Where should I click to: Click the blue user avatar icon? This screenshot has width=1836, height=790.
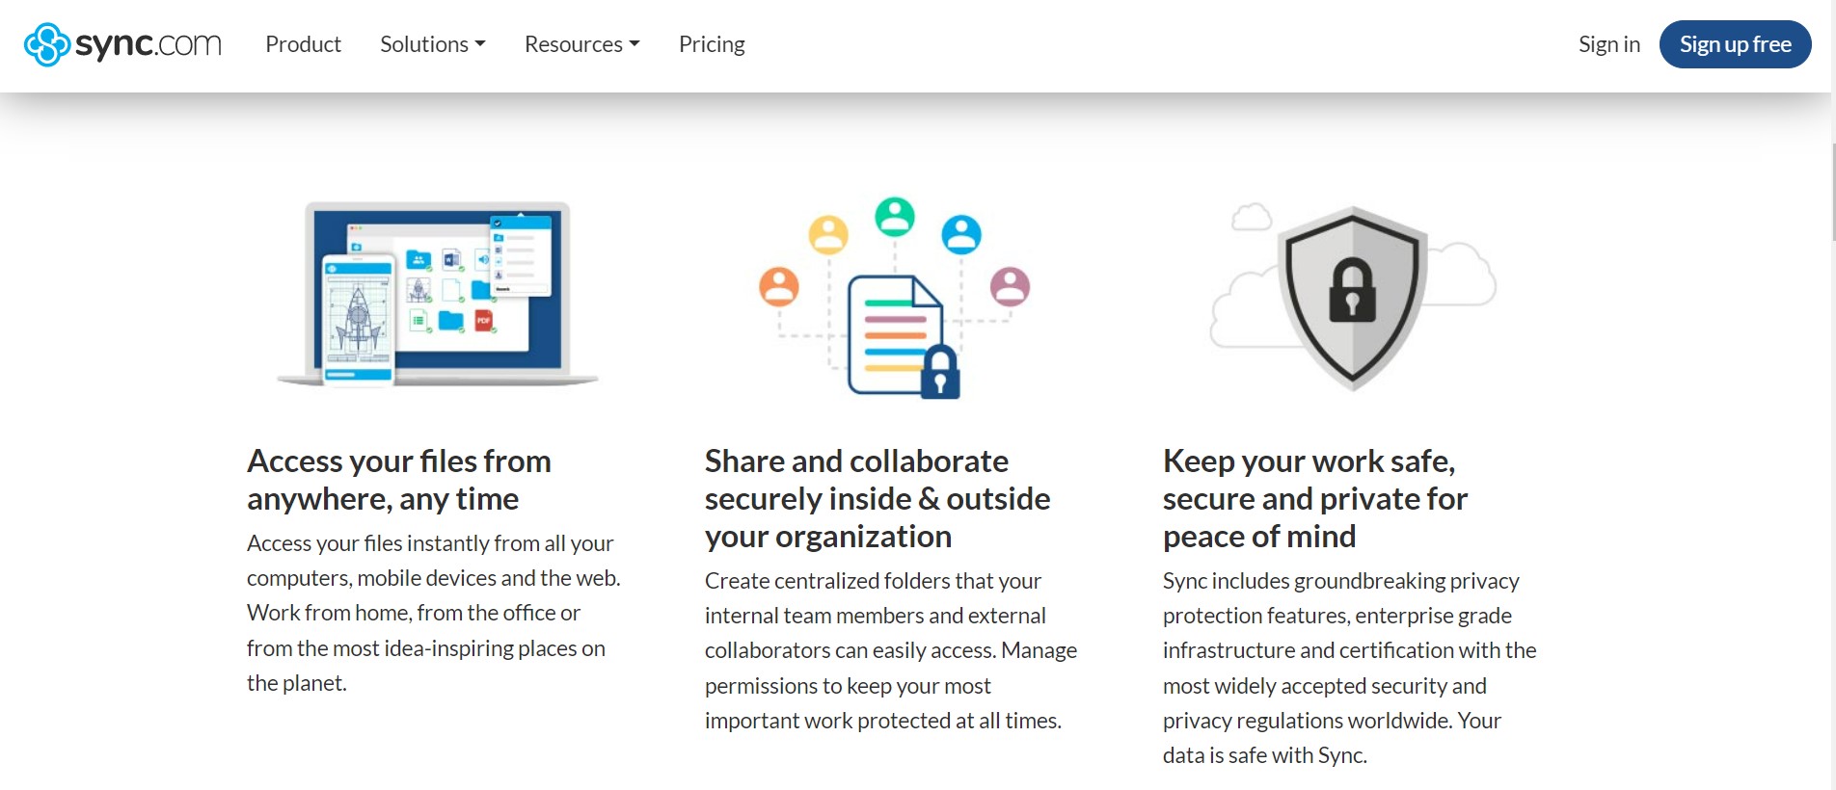(x=960, y=234)
